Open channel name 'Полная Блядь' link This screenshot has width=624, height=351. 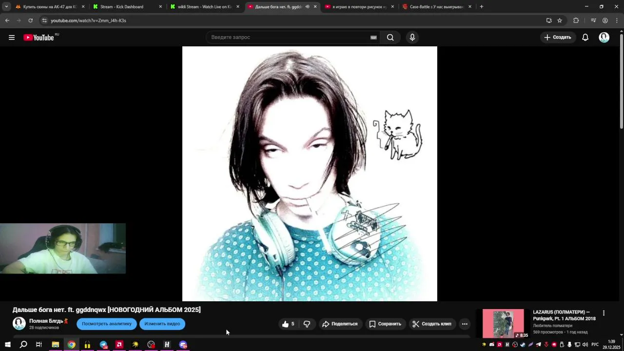(x=49, y=321)
